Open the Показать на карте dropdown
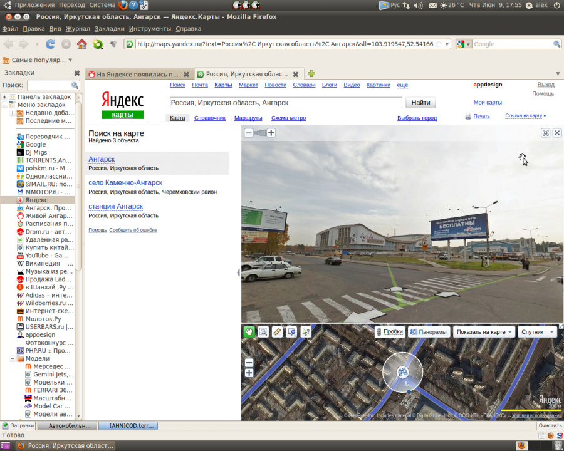 484,332
